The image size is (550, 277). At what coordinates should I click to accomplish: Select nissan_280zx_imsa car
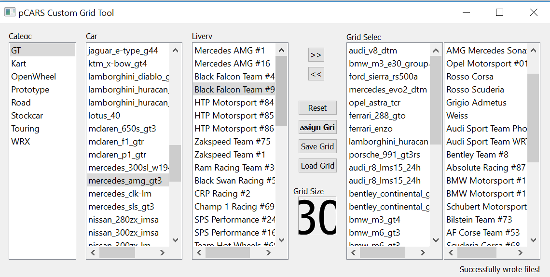click(128, 220)
